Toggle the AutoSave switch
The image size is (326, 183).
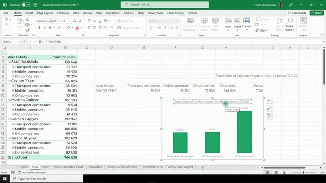tap(26, 5)
